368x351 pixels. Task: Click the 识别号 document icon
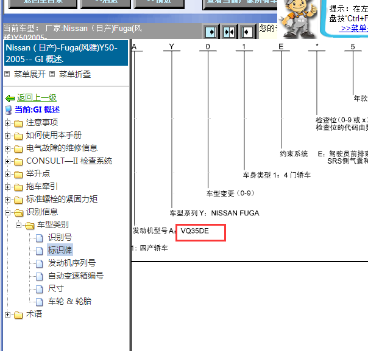point(40,238)
